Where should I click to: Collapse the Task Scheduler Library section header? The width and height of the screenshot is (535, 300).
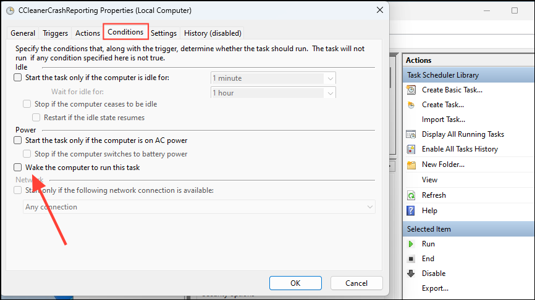(x=469, y=75)
